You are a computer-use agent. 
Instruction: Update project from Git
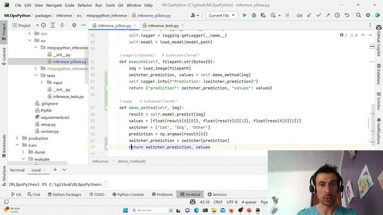tap(309, 16)
